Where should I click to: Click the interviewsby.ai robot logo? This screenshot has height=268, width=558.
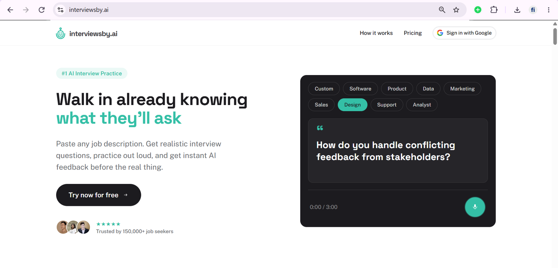(x=61, y=33)
